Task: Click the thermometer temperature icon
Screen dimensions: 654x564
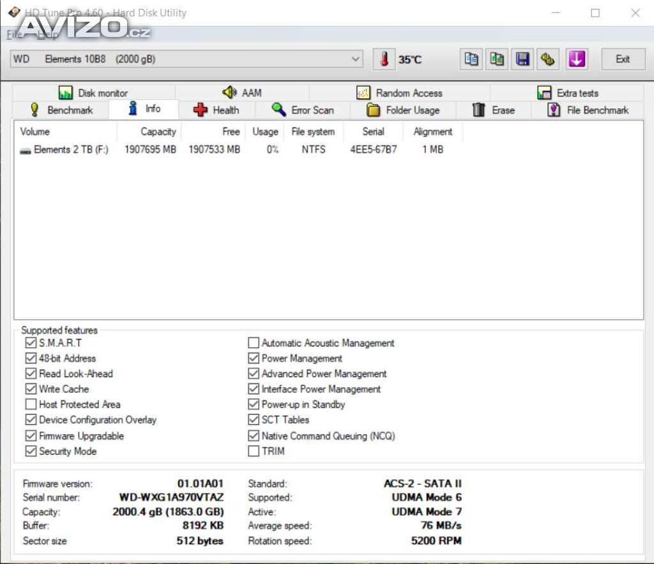Action: point(384,59)
